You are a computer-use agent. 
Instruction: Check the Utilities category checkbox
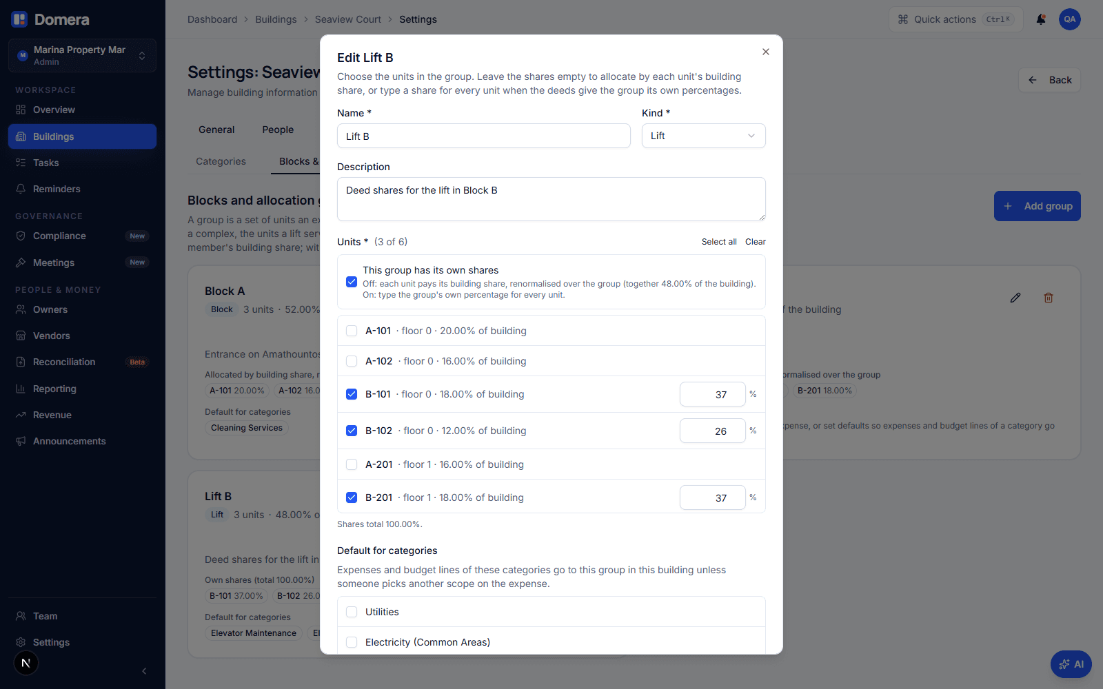(x=352, y=612)
